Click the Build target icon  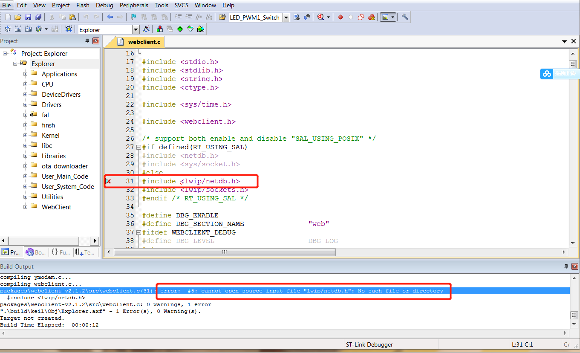[x=18, y=29]
